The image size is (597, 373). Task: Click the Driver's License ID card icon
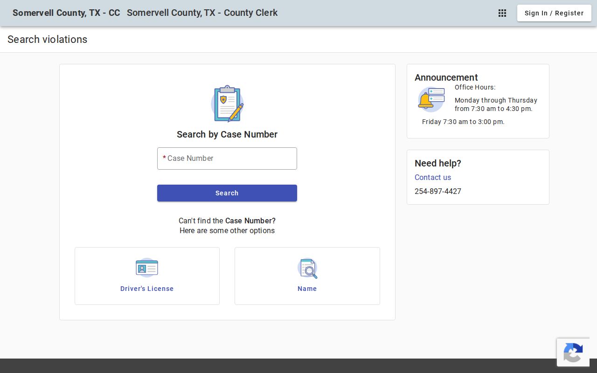tap(147, 268)
